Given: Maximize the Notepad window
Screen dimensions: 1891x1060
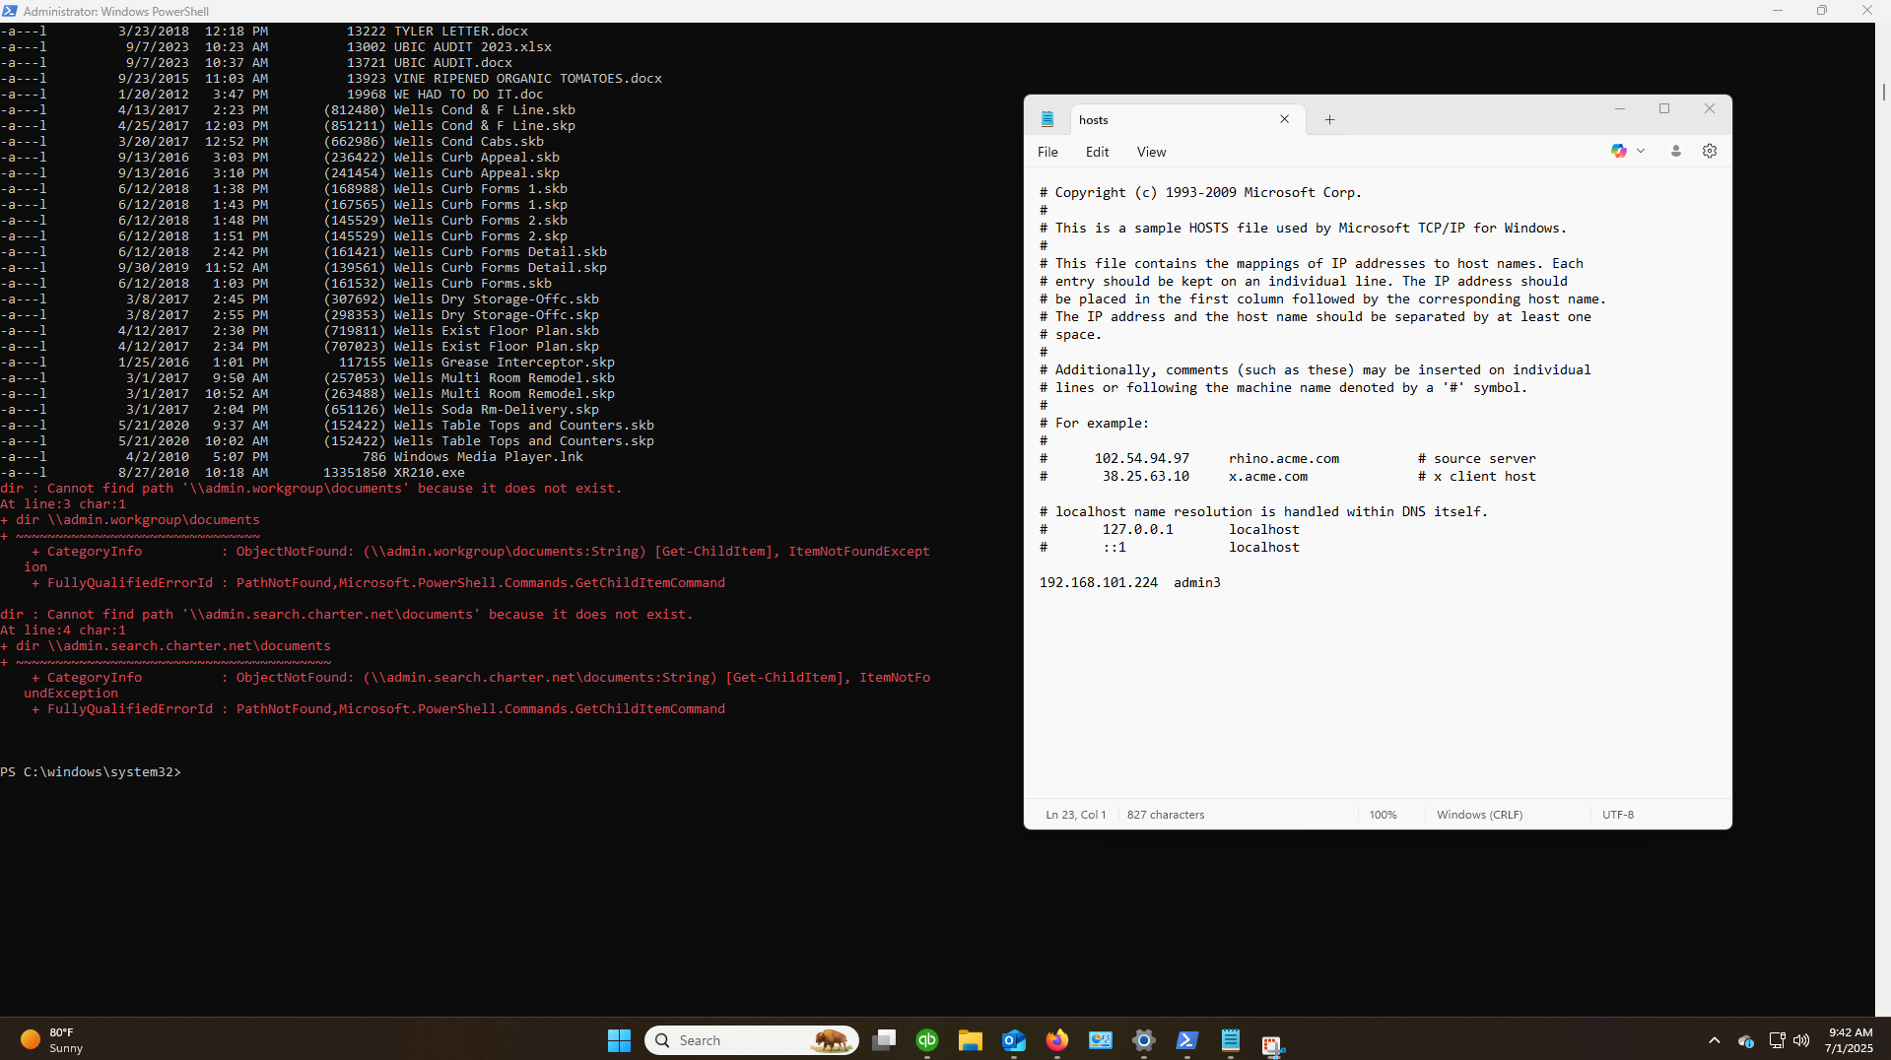Looking at the screenshot, I should click(x=1664, y=108).
